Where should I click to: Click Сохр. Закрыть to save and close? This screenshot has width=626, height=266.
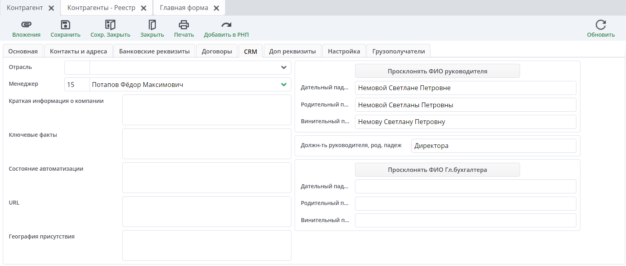pyautogui.click(x=109, y=28)
